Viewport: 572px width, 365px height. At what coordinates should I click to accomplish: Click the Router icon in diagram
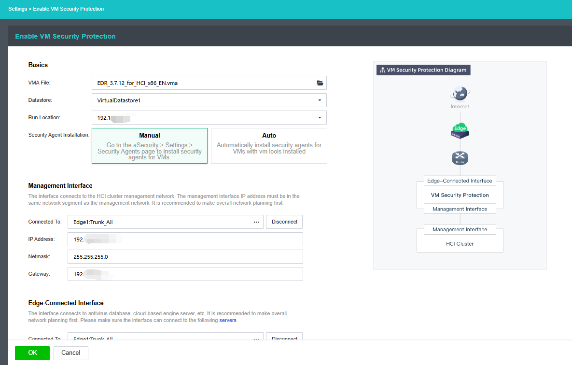(x=460, y=158)
